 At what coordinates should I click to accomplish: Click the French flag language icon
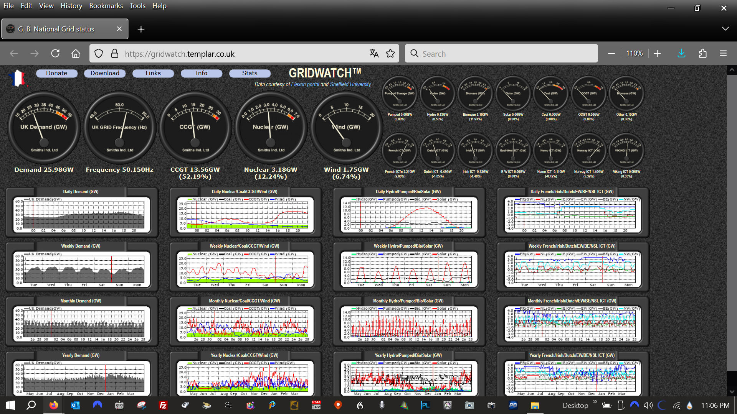click(x=17, y=78)
